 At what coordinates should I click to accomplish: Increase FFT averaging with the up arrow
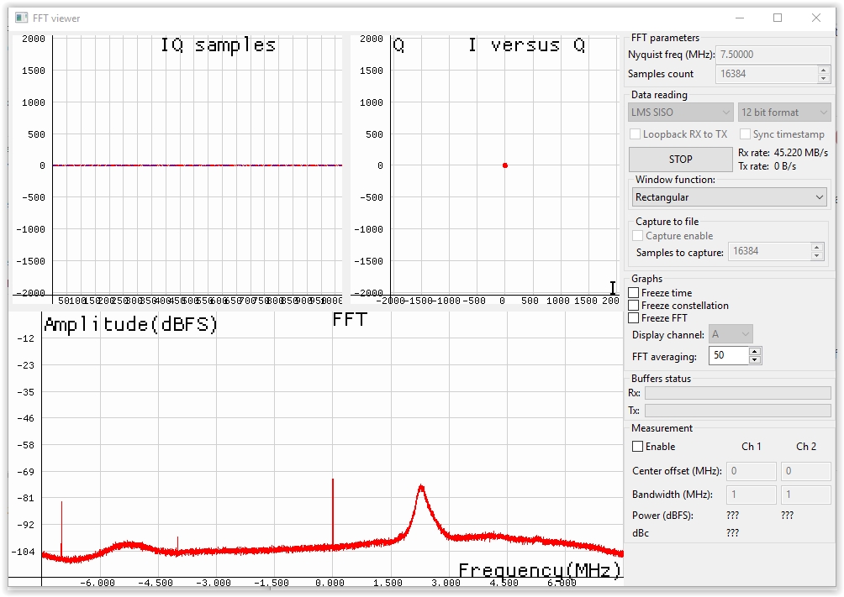point(755,352)
